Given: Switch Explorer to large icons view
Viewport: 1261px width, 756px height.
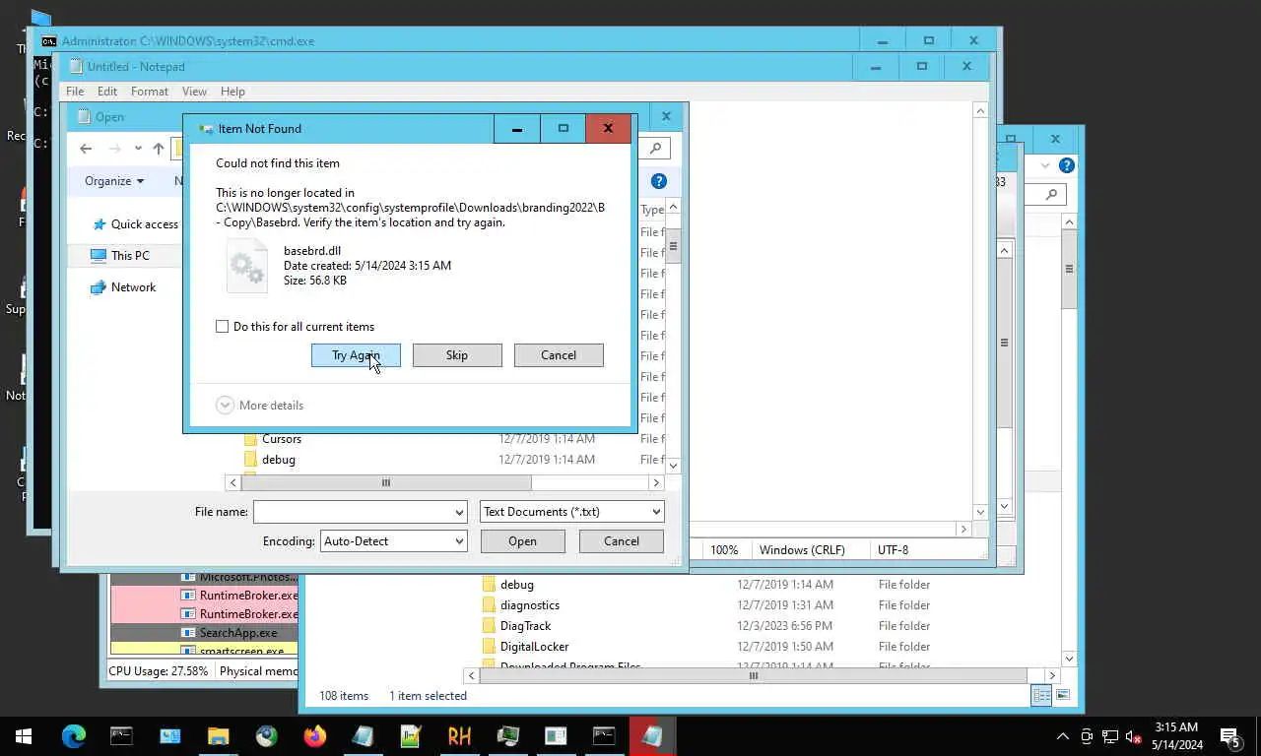Looking at the screenshot, I should tap(1062, 695).
